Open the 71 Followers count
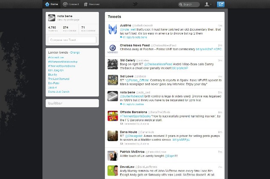The height and width of the screenshot is (179, 270). 88,29
